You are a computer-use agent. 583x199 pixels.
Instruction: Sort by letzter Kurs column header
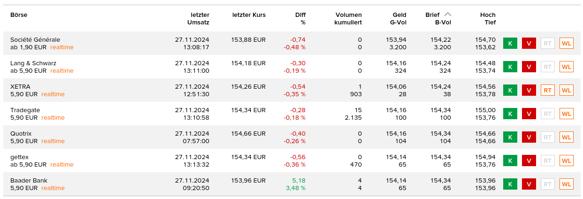tap(249, 15)
